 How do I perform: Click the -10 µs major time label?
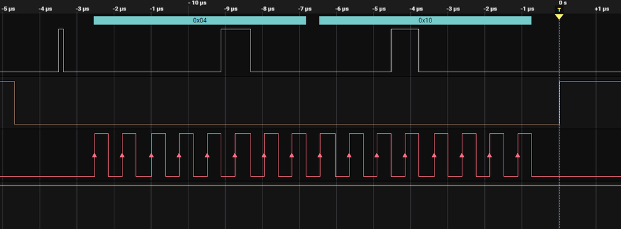click(x=197, y=2)
